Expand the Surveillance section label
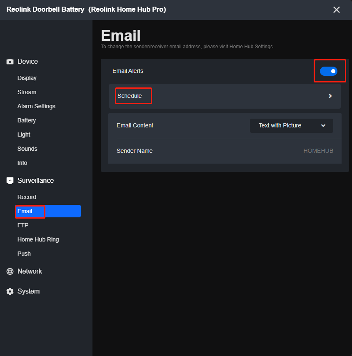The image size is (352, 356). pyautogui.click(x=36, y=180)
